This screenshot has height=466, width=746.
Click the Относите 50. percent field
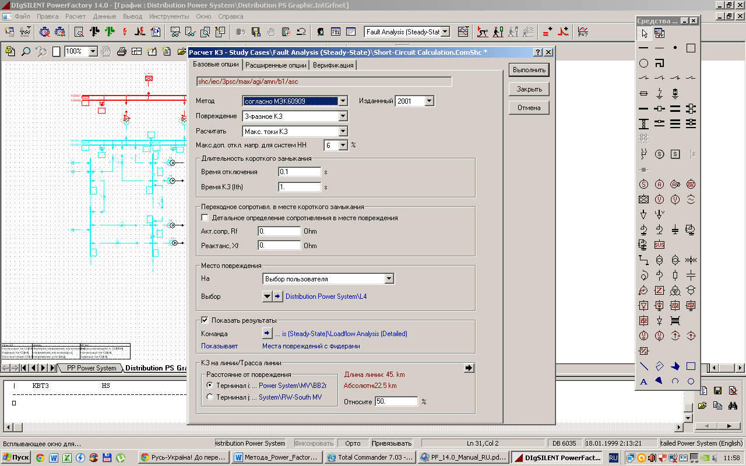[x=396, y=401]
